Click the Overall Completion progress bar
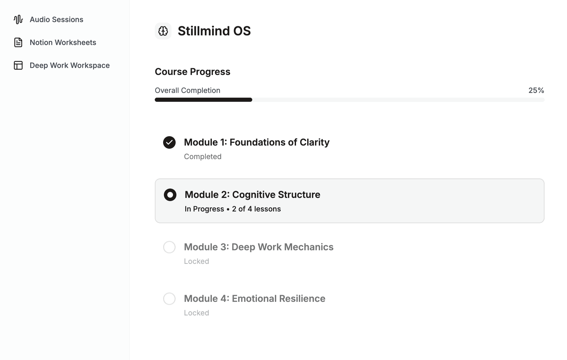Image resolution: width=567 pixels, height=360 pixels. point(349,100)
